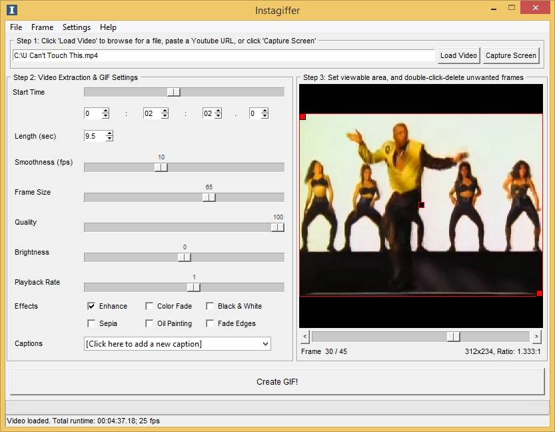Open the File menu
This screenshot has width=555, height=432.
(16, 27)
